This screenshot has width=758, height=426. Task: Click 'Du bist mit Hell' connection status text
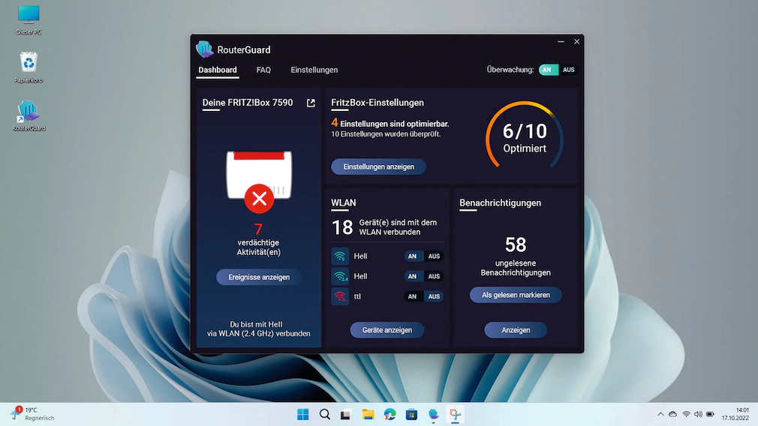click(259, 329)
